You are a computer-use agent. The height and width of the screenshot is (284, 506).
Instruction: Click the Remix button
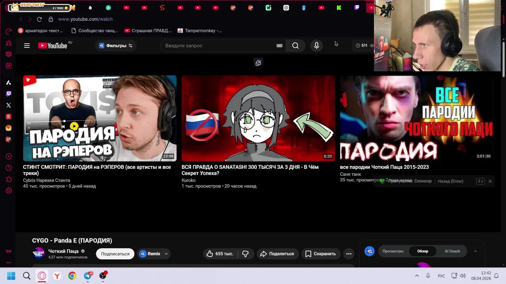point(150,254)
